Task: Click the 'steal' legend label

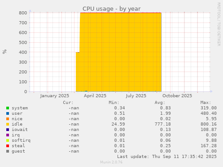Action: [18, 146]
